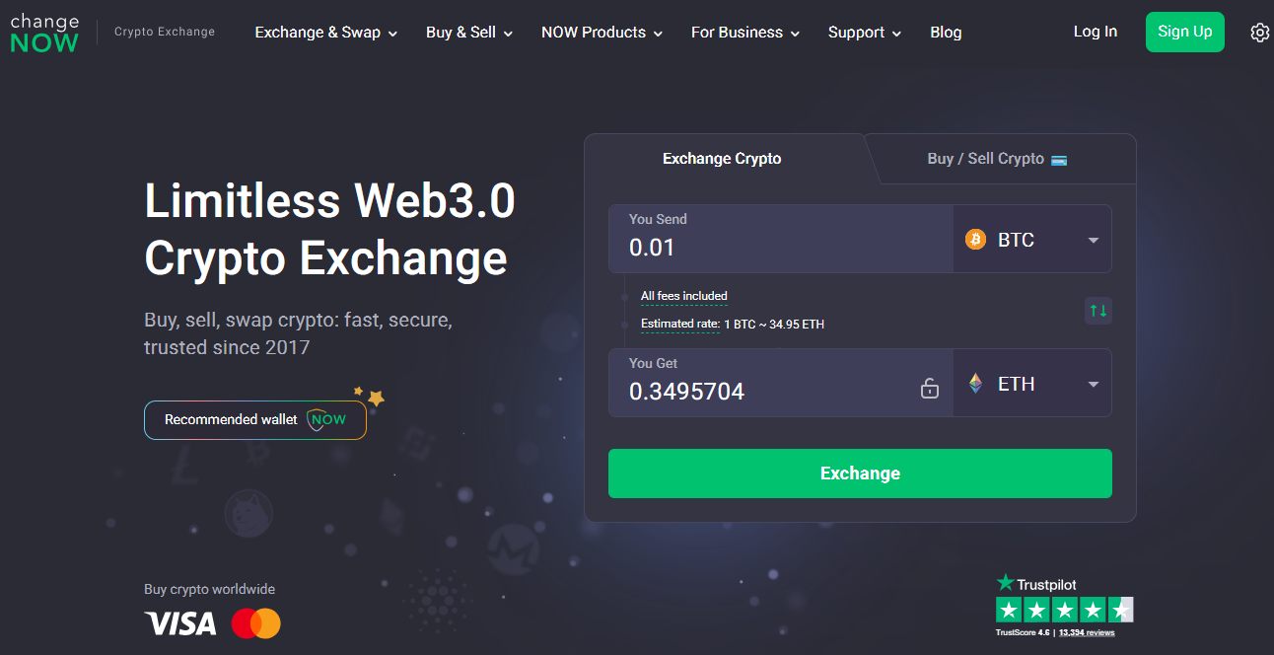The height and width of the screenshot is (655, 1274).
Task: Open the ETH currency dropdown arrow
Action: 1093,384
